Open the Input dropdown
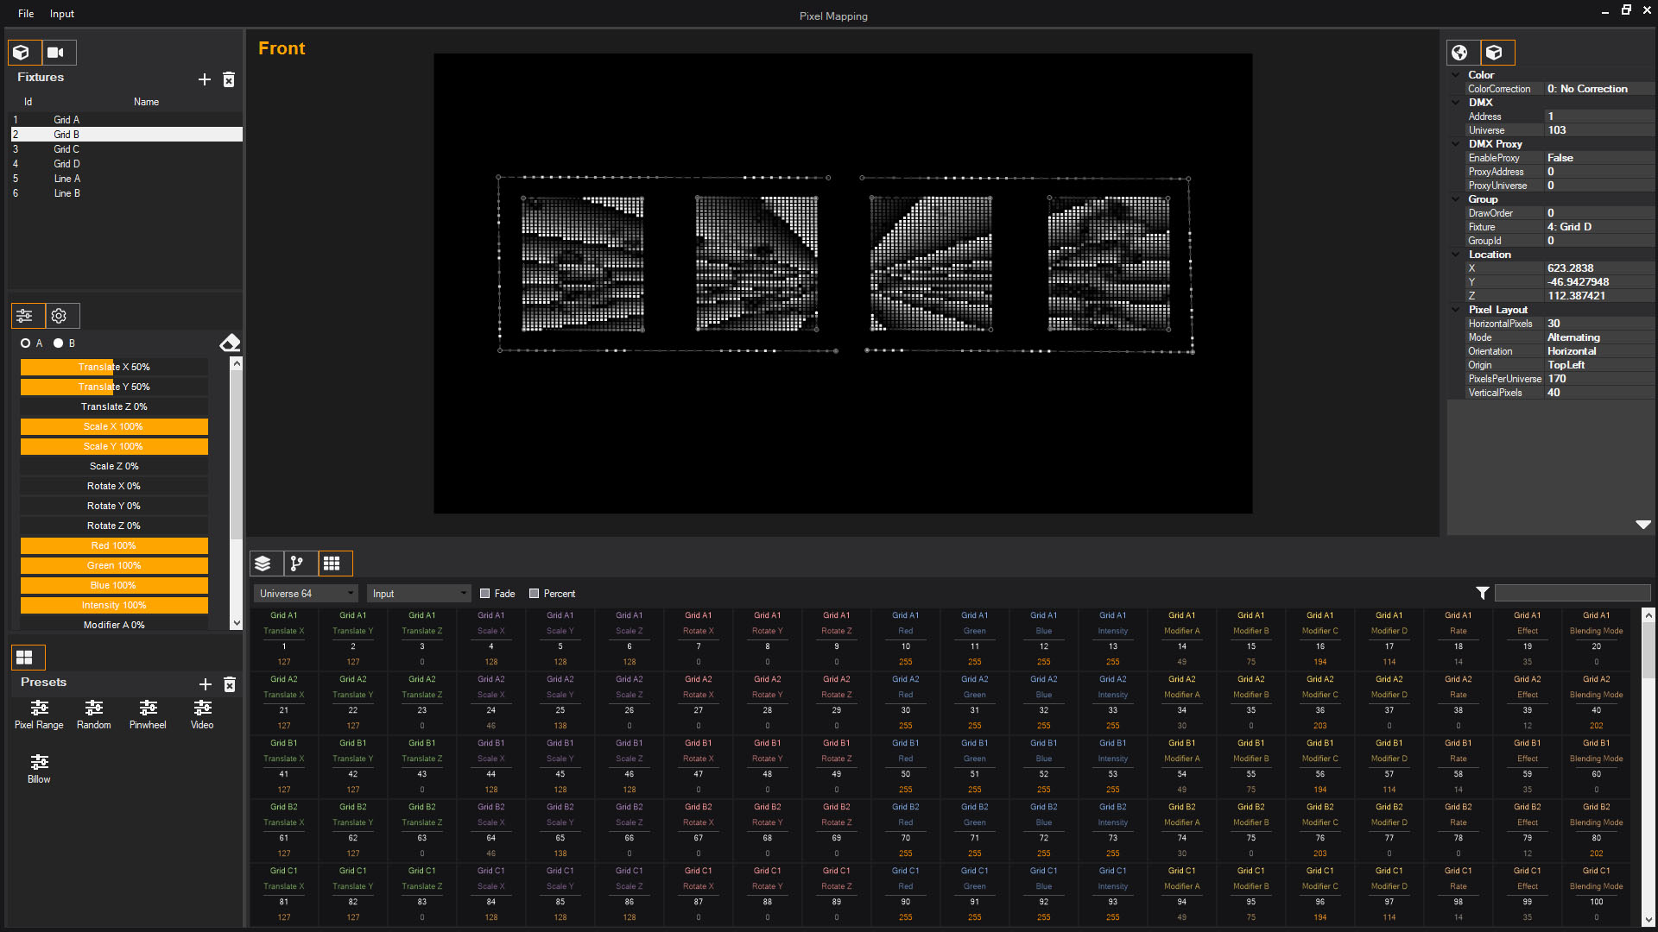Viewport: 1658px width, 932px height. click(418, 593)
